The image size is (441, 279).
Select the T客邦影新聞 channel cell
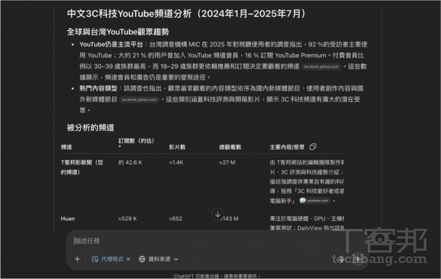[82, 167]
